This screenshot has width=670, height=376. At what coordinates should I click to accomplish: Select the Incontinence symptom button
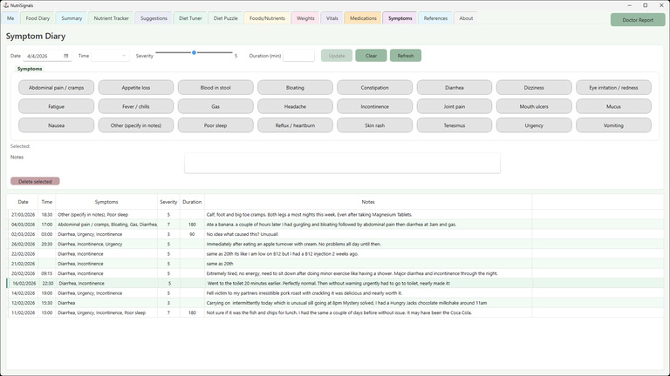click(375, 106)
